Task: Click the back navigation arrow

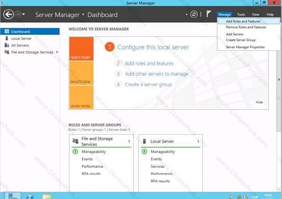Action: 8,14
